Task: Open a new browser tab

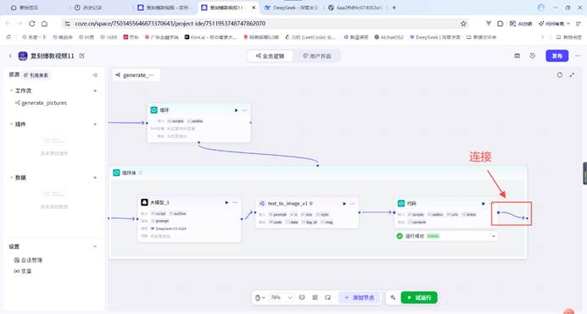Action: (x=394, y=8)
